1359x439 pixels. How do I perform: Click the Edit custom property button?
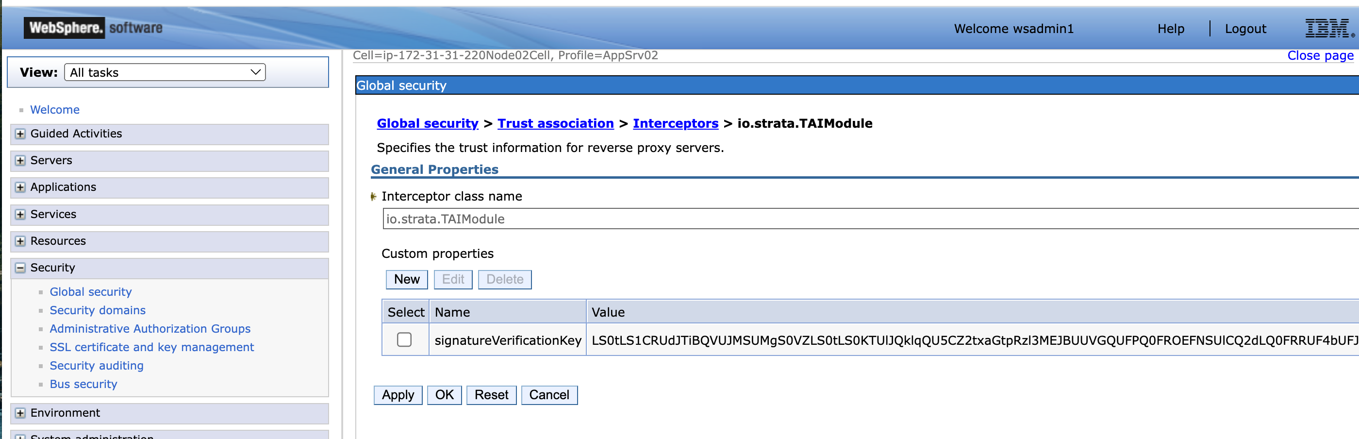(x=453, y=280)
